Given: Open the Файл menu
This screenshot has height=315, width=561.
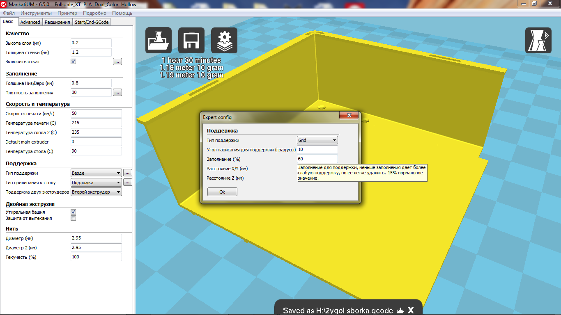Looking at the screenshot, I should (9, 13).
